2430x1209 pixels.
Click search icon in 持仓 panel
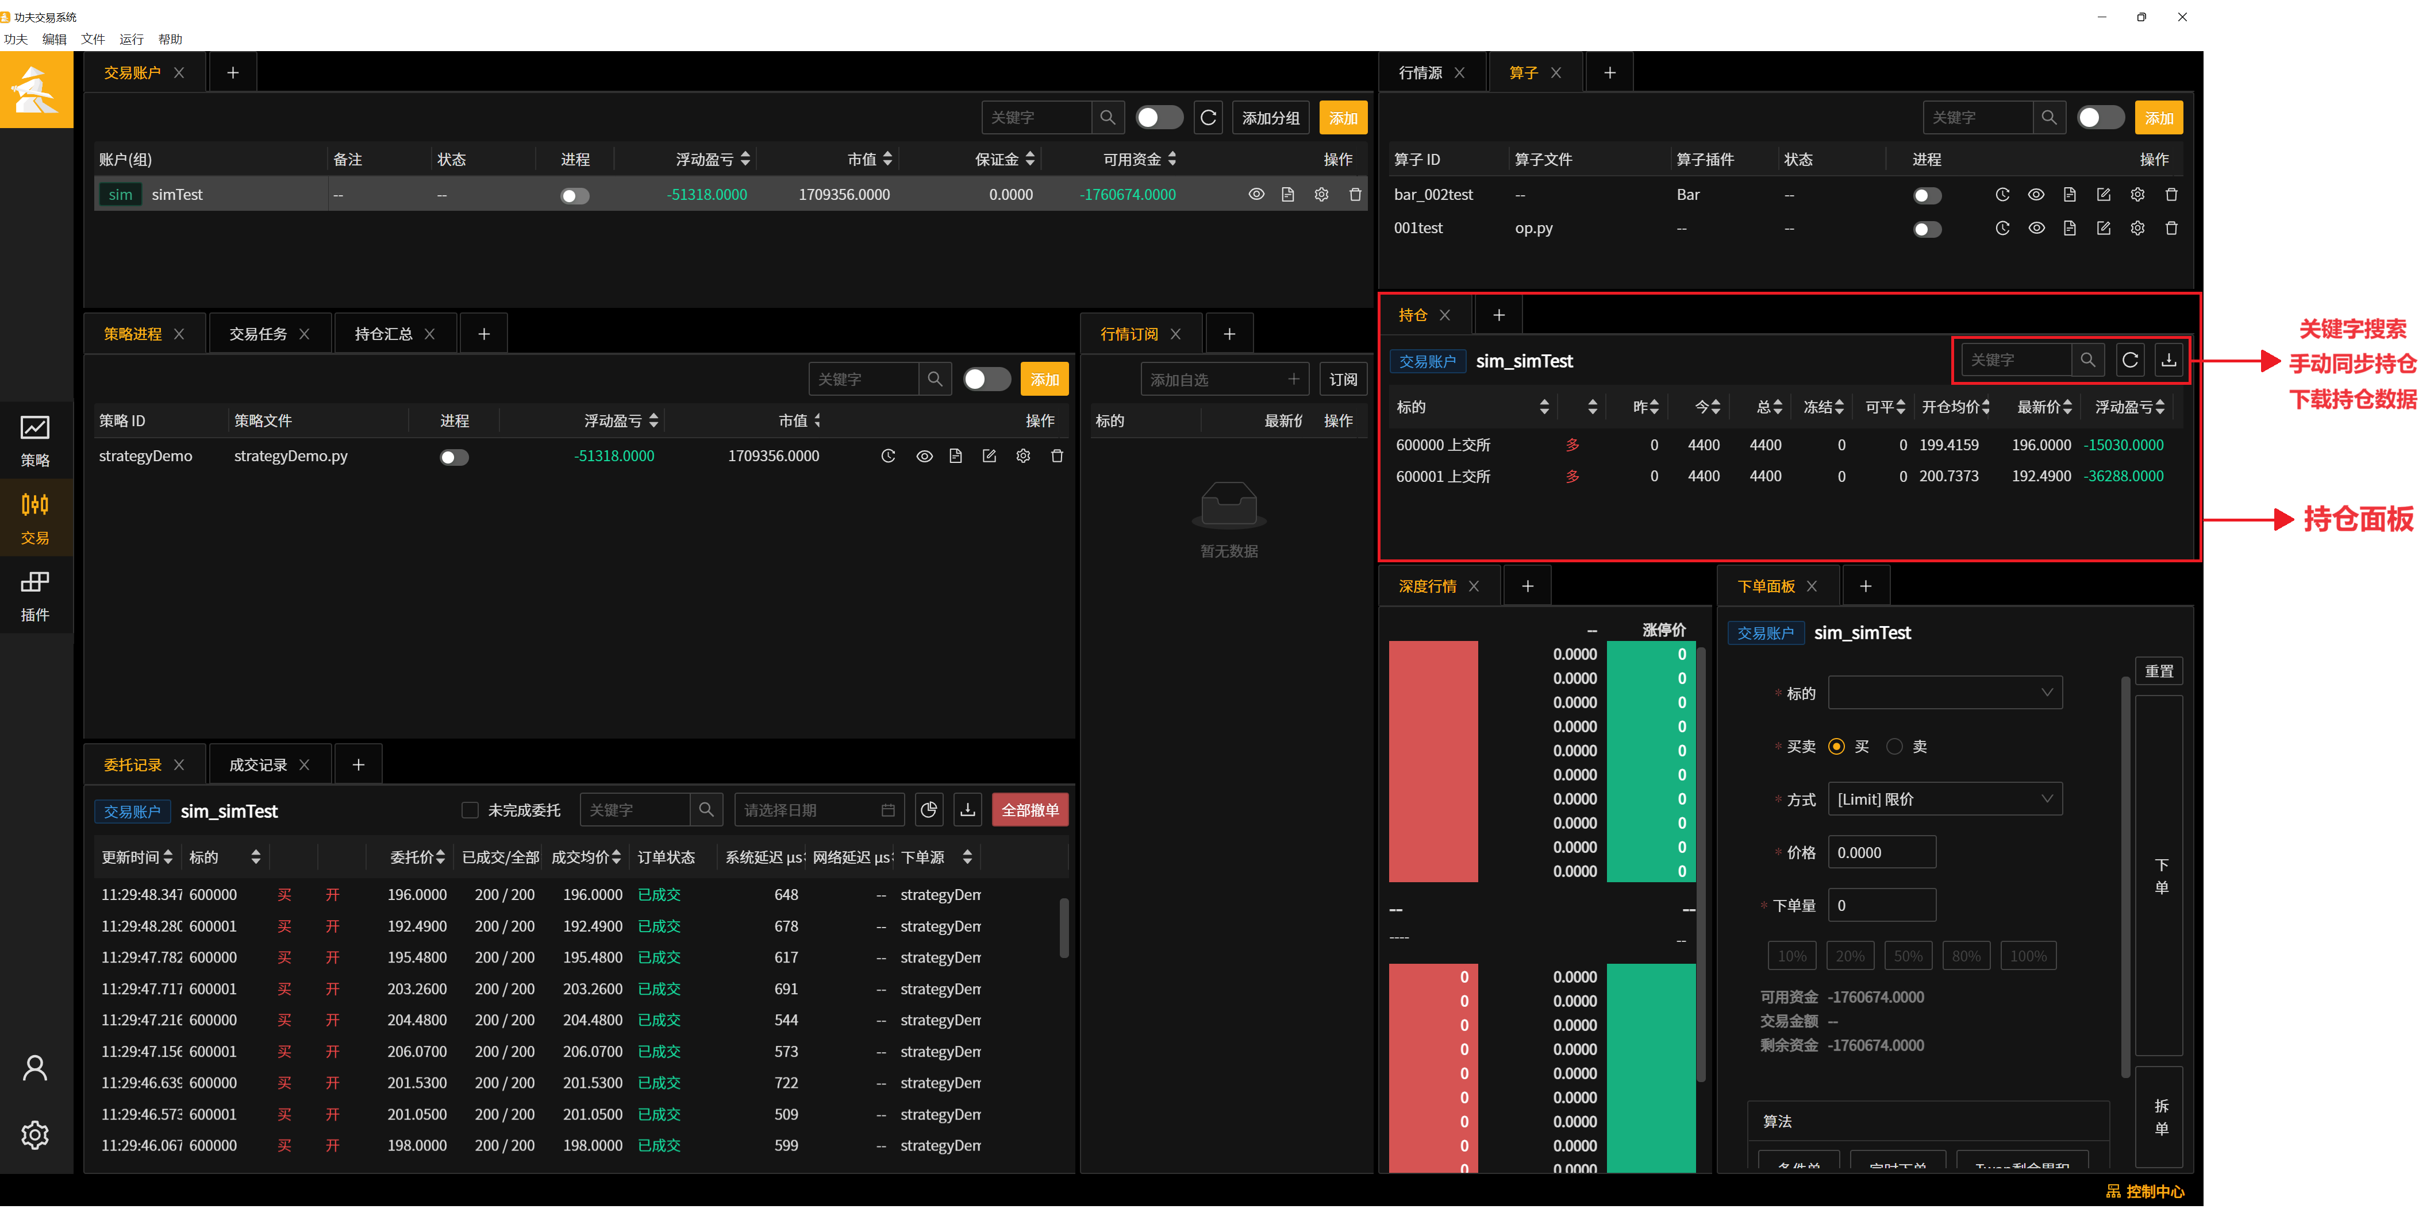pos(2087,361)
